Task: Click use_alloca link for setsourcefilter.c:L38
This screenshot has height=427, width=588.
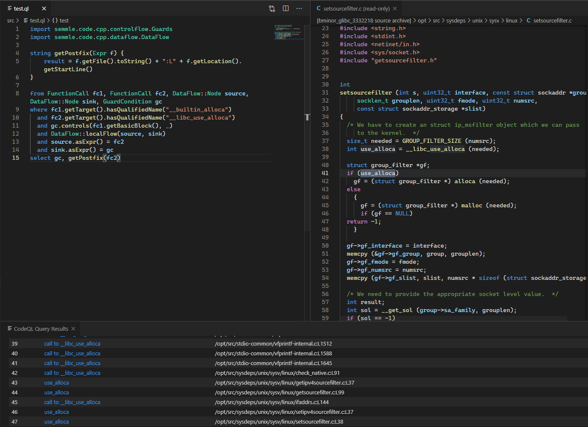Action: click(56, 421)
